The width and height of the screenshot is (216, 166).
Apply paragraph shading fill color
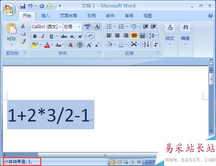point(110,44)
